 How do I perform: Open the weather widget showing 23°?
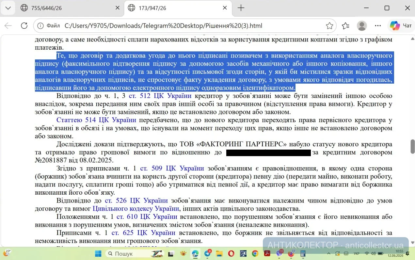click(x=7, y=253)
